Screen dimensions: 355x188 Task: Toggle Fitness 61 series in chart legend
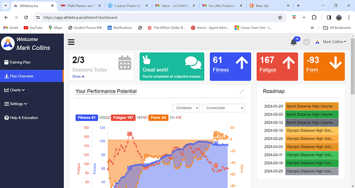tap(86, 118)
